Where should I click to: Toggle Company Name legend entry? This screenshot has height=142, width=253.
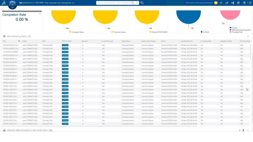click(76, 32)
